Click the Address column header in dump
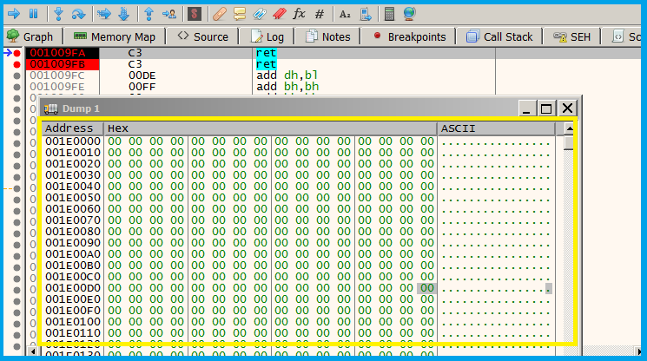The width and height of the screenshot is (647, 361). pyautogui.click(x=69, y=128)
